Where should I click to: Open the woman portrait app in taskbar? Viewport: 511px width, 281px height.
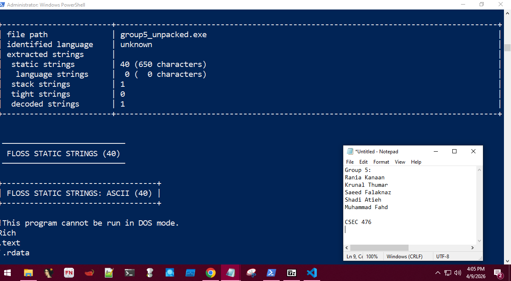tap(49, 273)
